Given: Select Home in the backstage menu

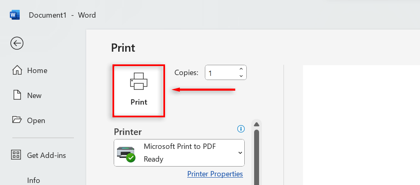Looking at the screenshot, I should pos(37,71).
